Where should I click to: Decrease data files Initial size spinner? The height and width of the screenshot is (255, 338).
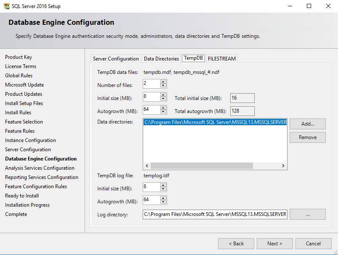coord(163,99)
